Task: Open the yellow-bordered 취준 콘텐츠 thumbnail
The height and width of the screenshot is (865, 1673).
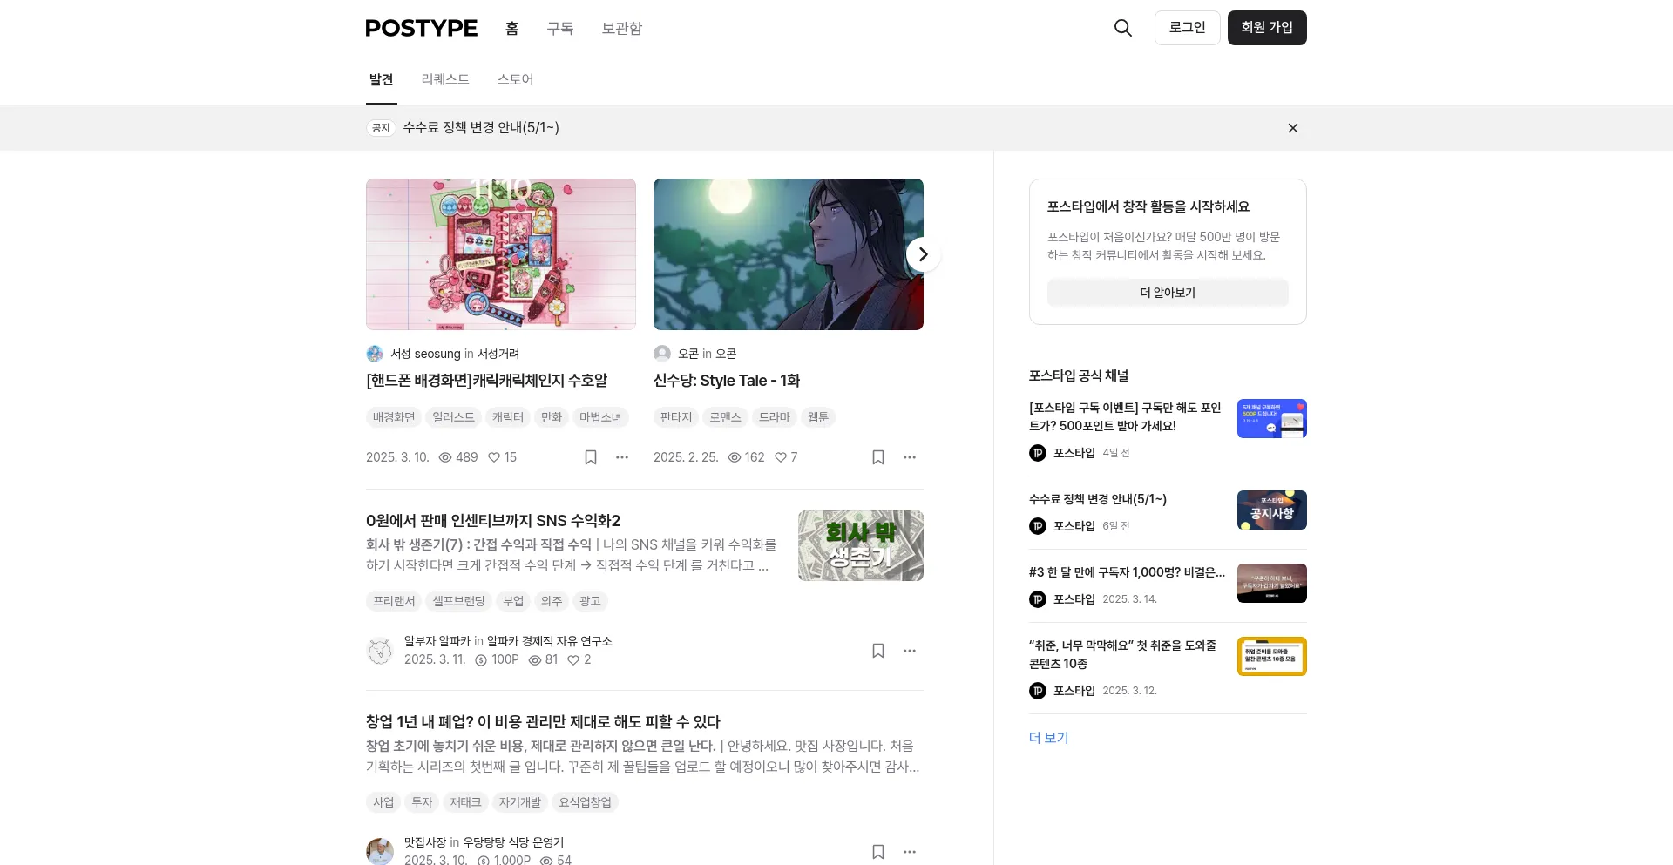Action: click(1272, 656)
